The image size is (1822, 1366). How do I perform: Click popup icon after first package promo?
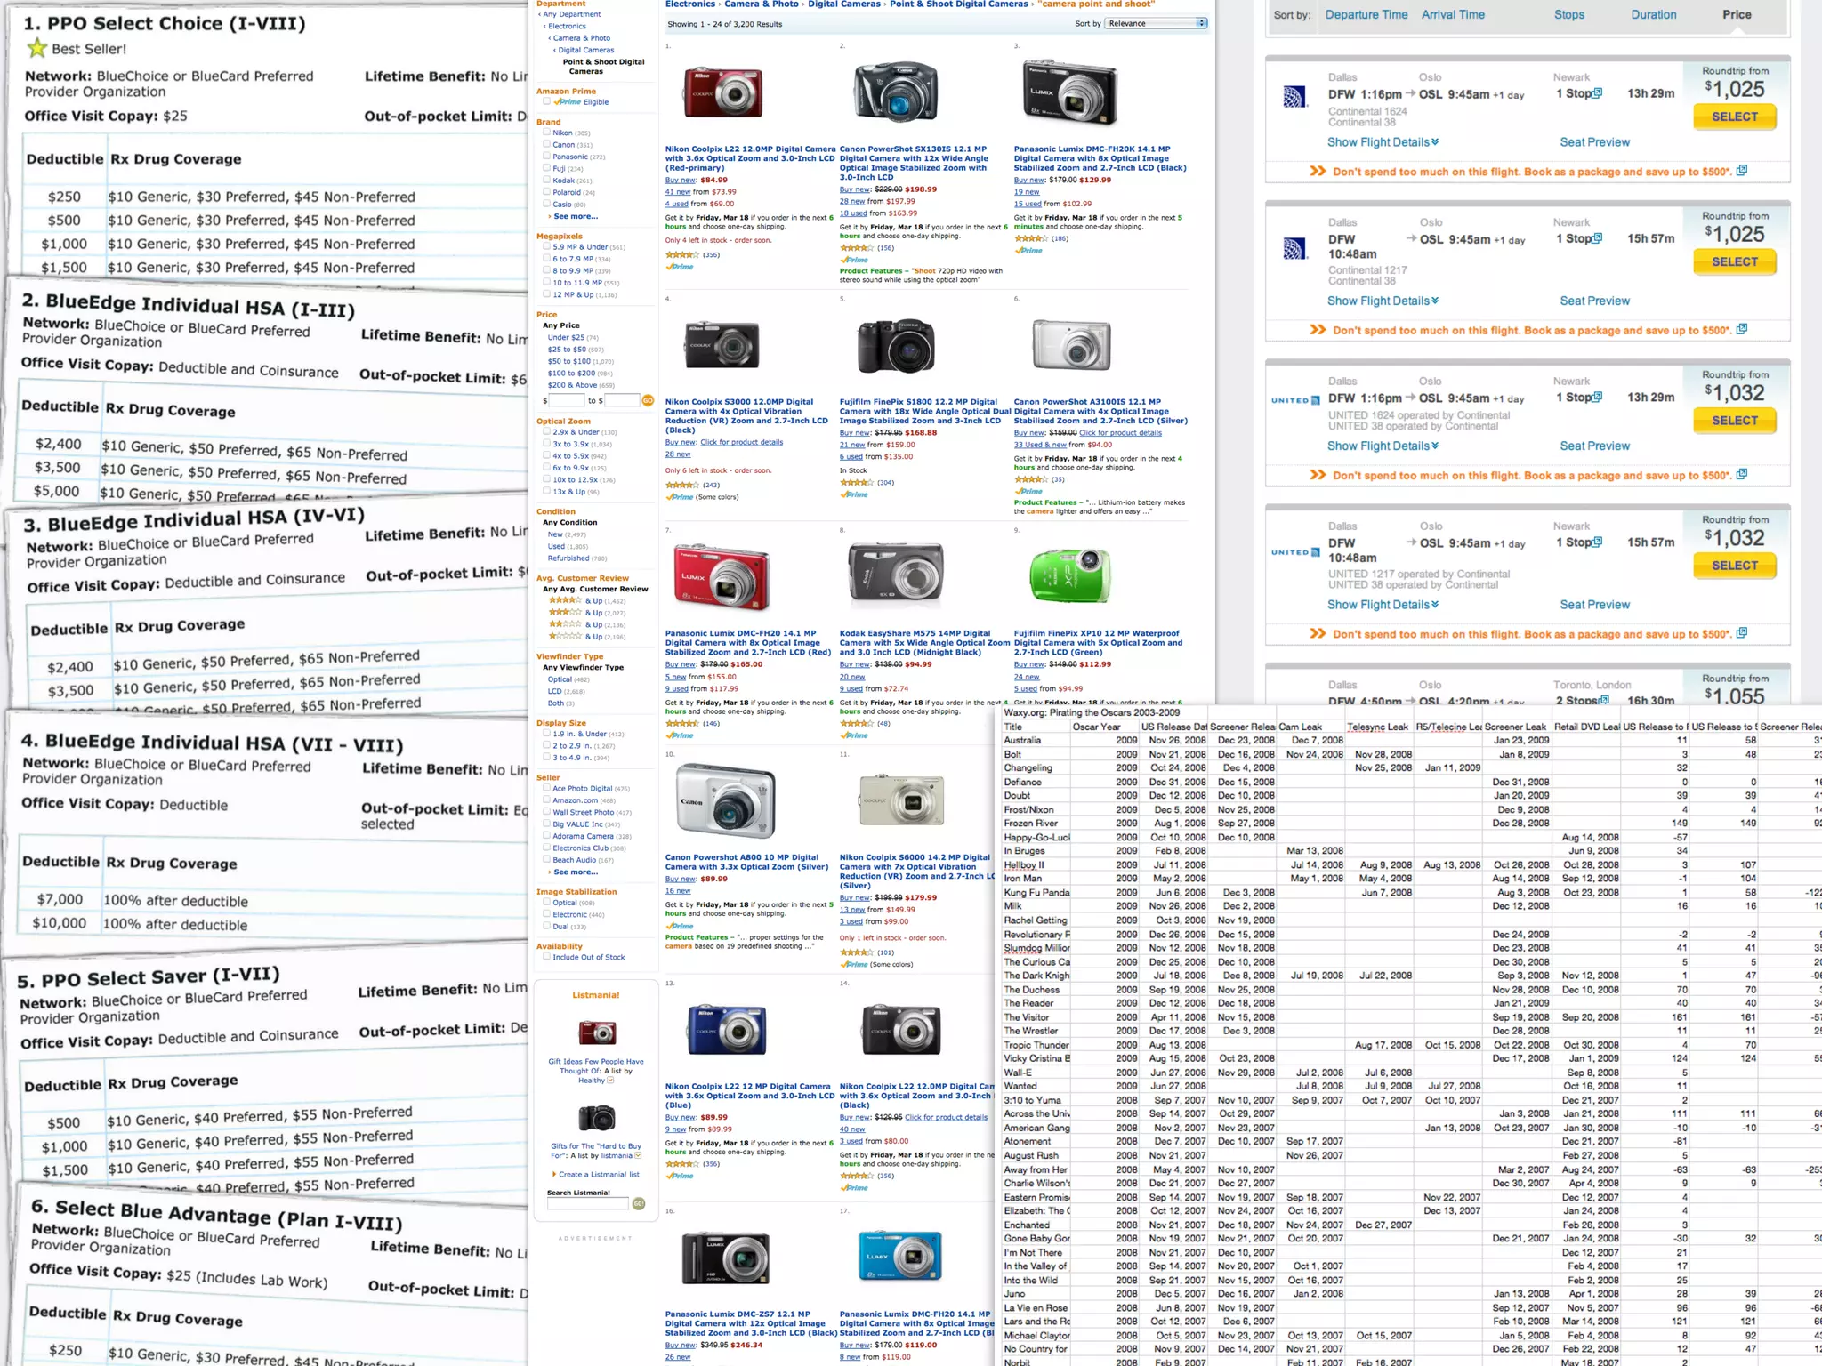[x=1742, y=171]
